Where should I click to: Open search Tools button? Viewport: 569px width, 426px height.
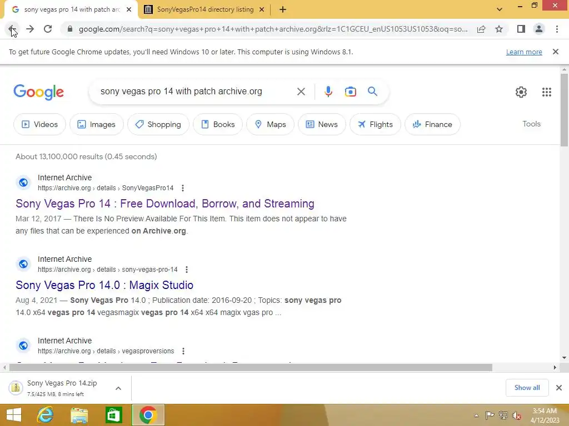tap(531, 124)
